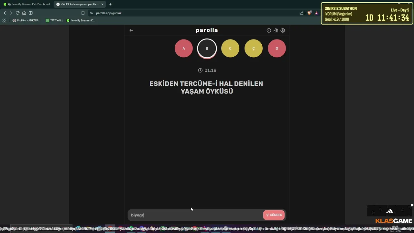Select the yellow letter Ç circle
Viewport: 414px width, 233px height.
254,49
